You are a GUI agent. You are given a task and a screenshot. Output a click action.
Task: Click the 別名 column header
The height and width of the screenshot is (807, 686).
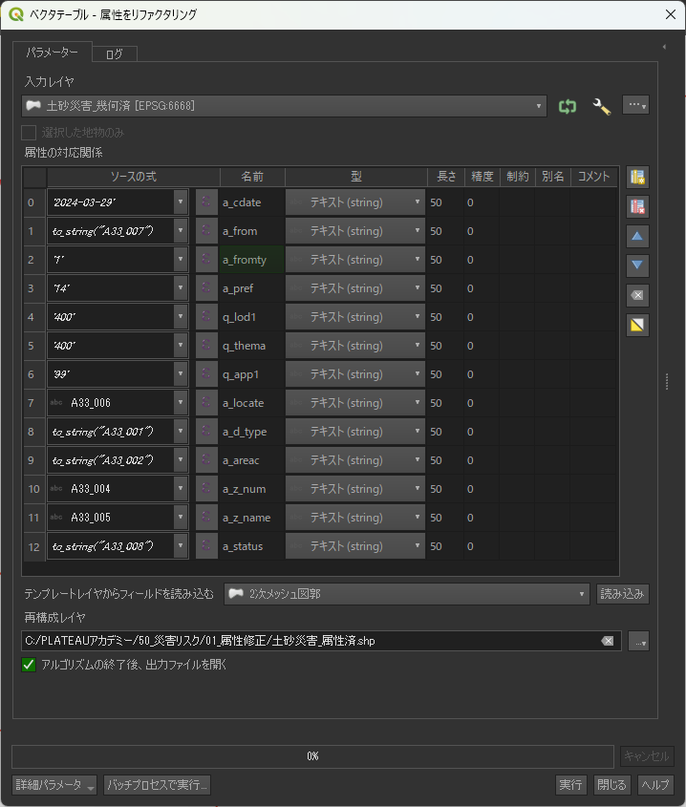point(552,177)
